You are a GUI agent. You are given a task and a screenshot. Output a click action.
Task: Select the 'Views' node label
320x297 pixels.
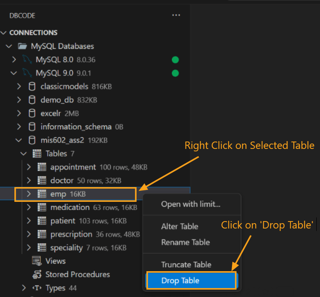(56, 261)
